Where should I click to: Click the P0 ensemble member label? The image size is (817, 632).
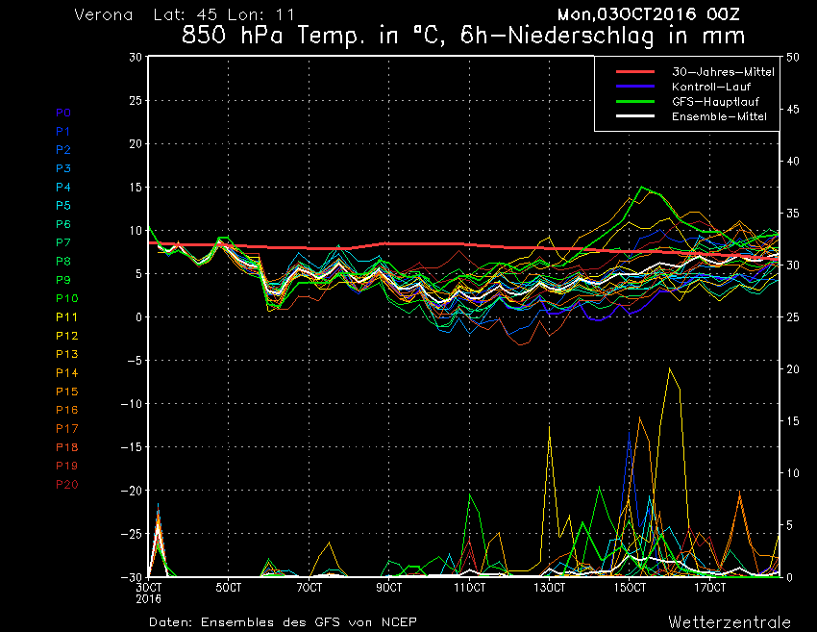point(62,113)
